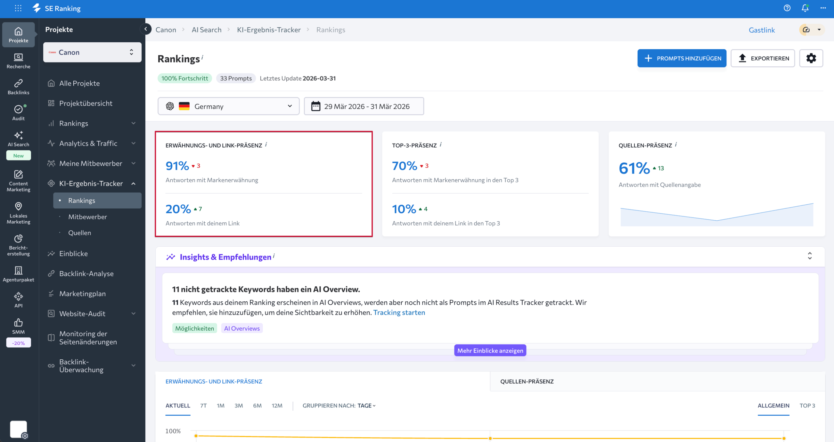Open the apps grid icon in header
The height and width of the screenshot is (442, 834).
point(18,8)
